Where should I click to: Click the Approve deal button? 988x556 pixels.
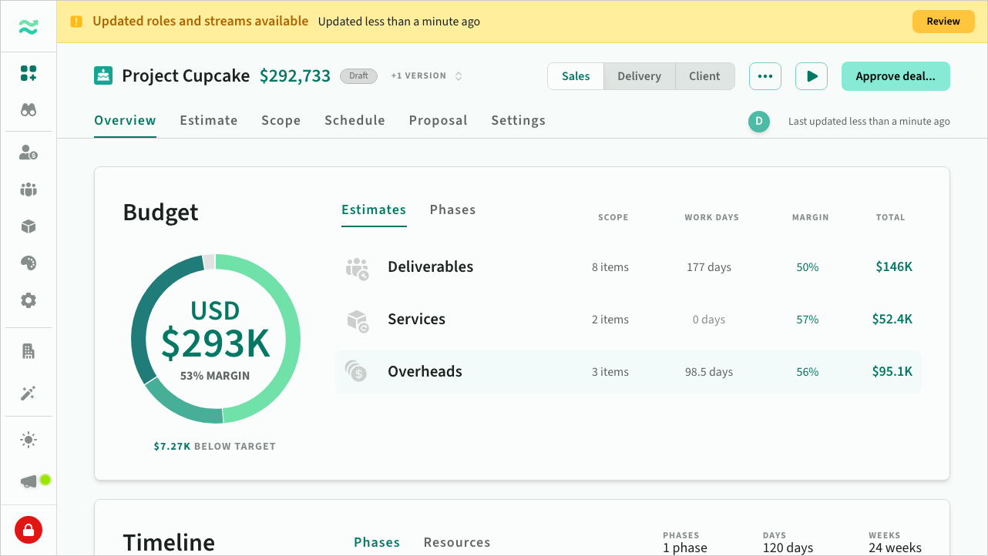coord(895,76)
